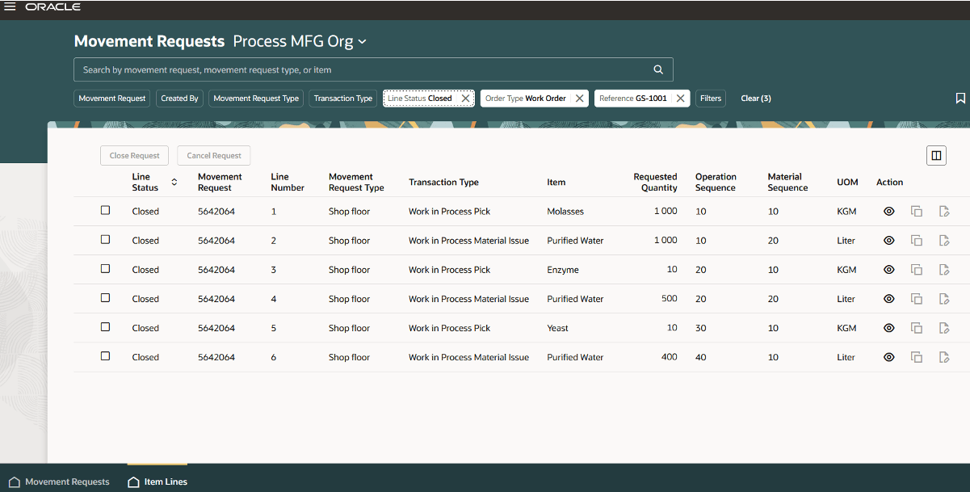Open the hamburger navigation menu
Image resolution: width=970 pixels, height=492 pixels.
pyautogui.click(x=10, y=6)
